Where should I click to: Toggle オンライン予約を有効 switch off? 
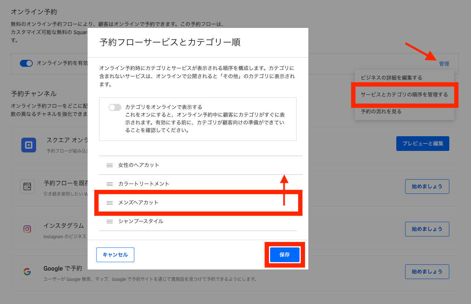click(x=26, y=63)
